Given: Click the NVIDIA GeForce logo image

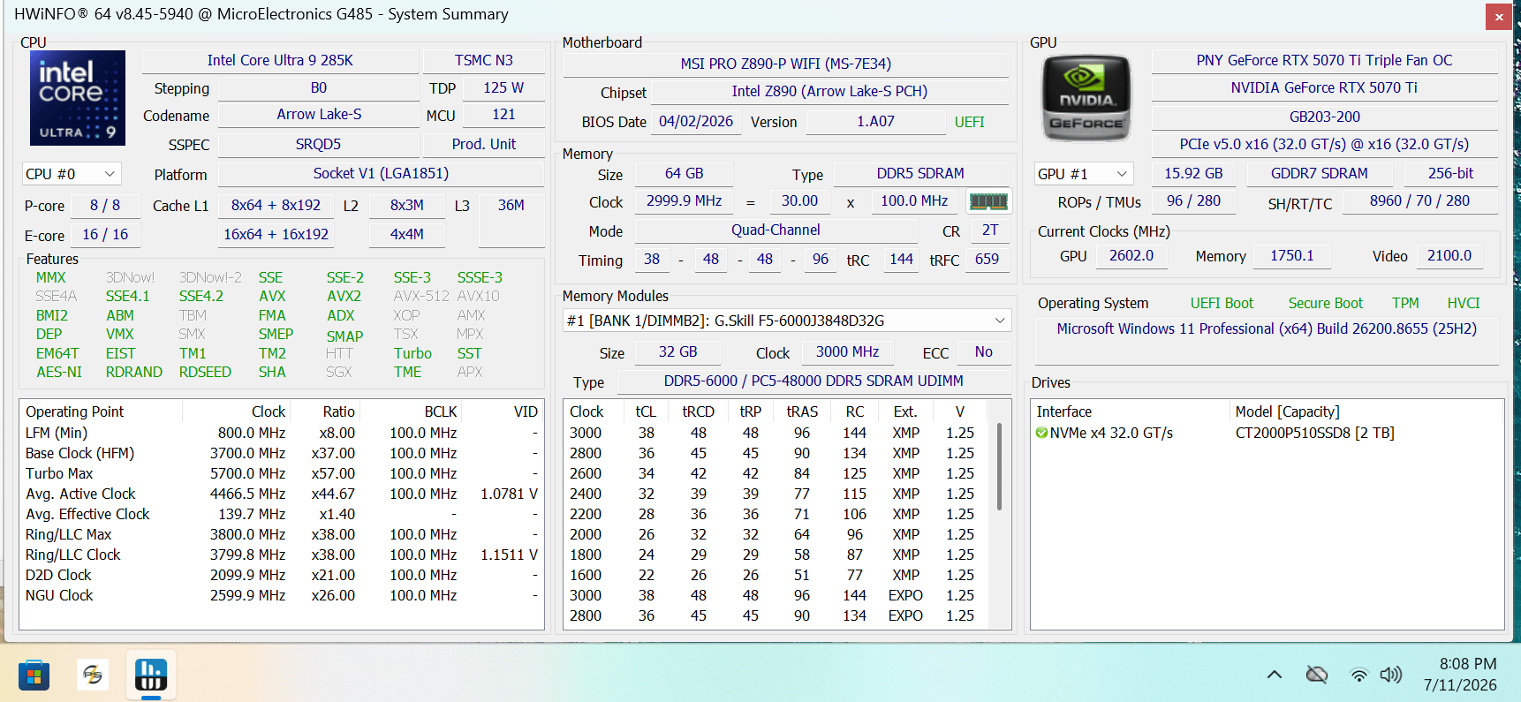Looking at the screenshot, I should coord(1086,98).
